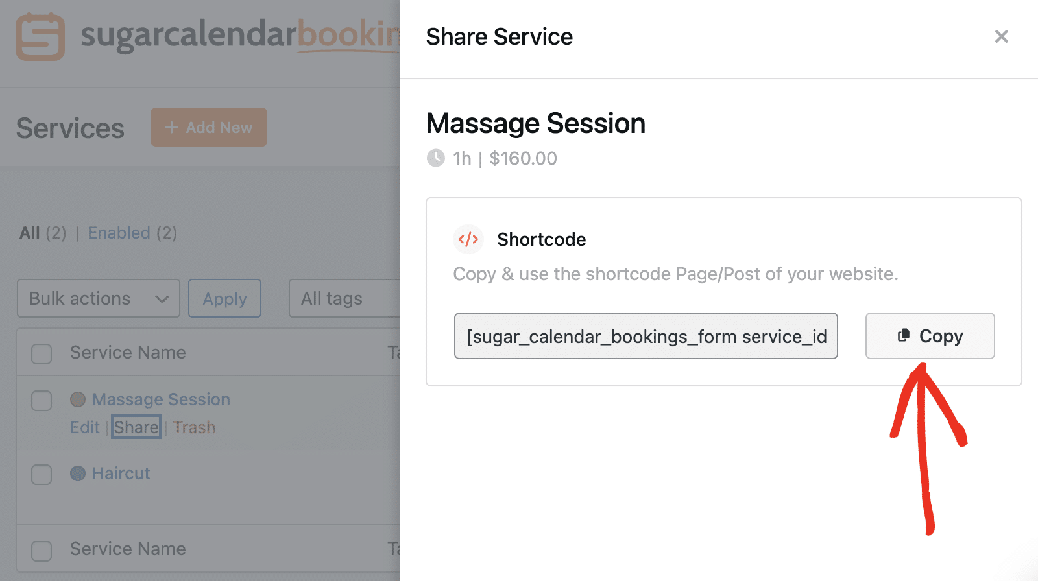Check the Haircut row checkbox
Screen dimensions: 1038x581
(x=41, y=475)
